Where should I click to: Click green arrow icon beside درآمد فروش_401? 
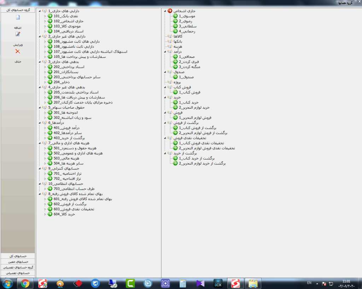point(50,128)
